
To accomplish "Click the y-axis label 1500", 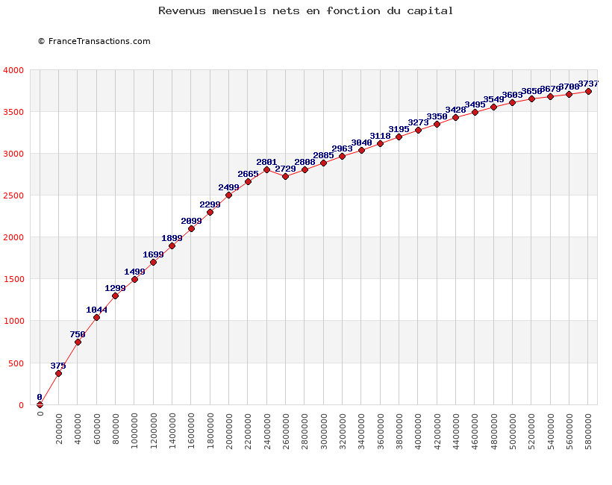I will click(x=13, y=279).
